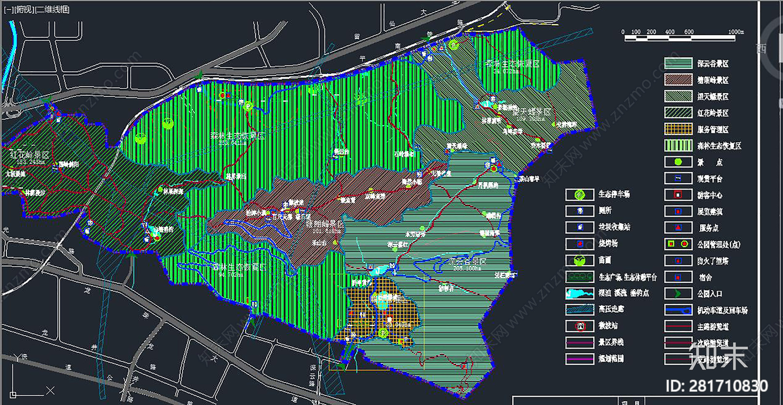This screenshot has height=405, width=783.
Task: Select the 宿舍 legend icon
Action: (x=678, y=277)
